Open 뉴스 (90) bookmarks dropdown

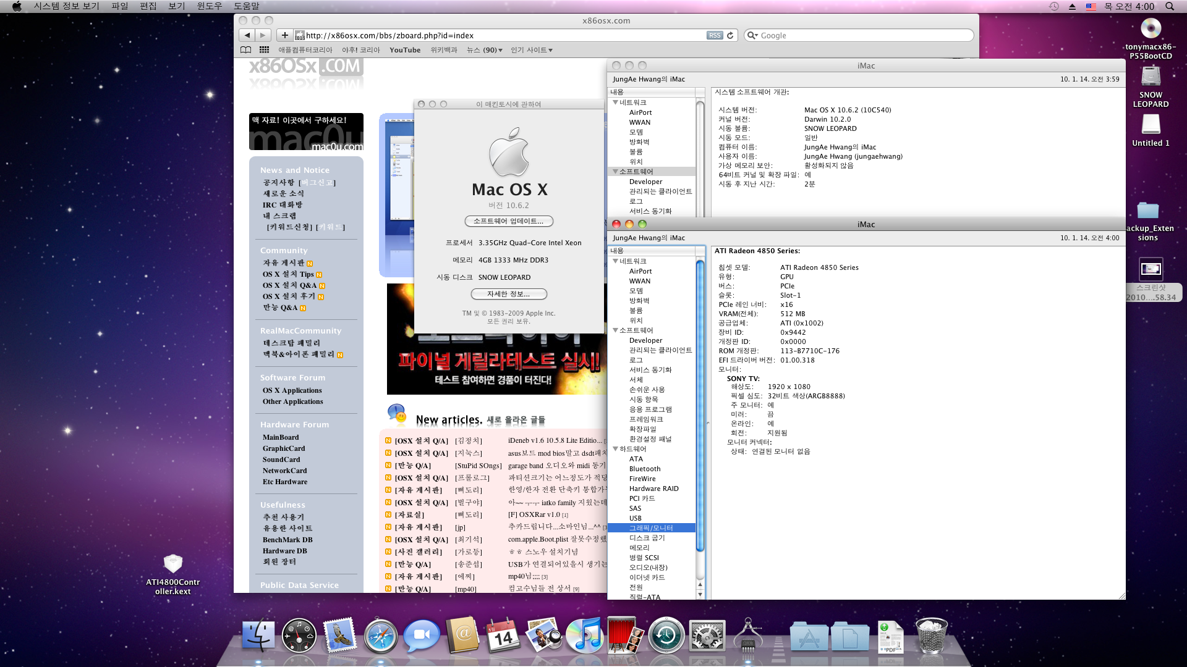pyautogui.click(x=484, y=50)
